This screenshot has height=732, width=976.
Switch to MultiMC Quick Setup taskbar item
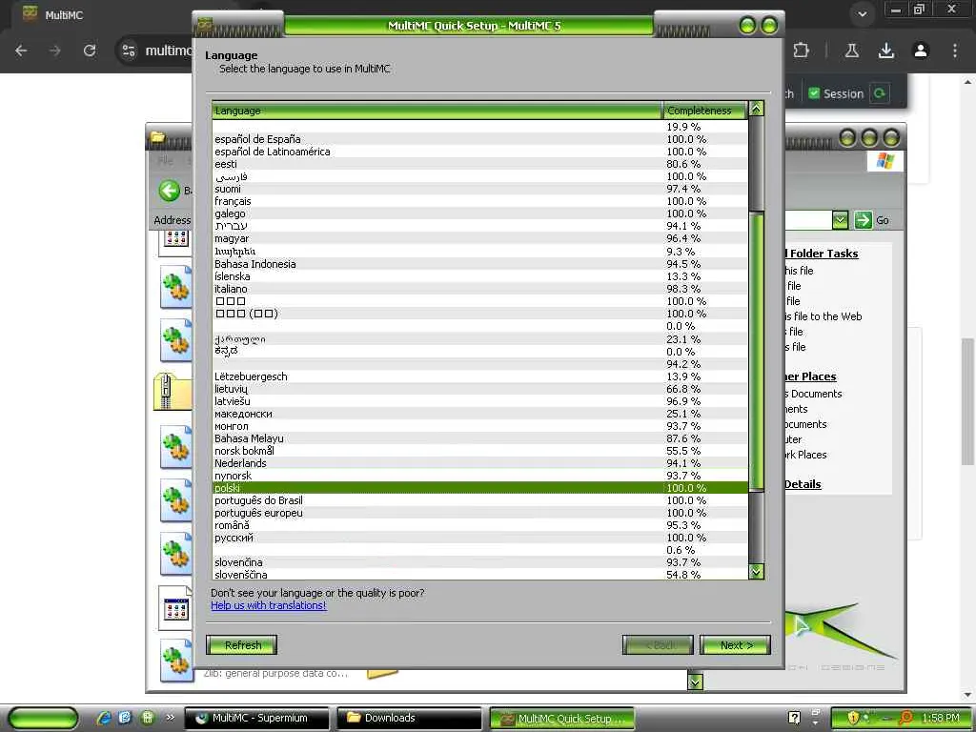(x=561, y=719)
